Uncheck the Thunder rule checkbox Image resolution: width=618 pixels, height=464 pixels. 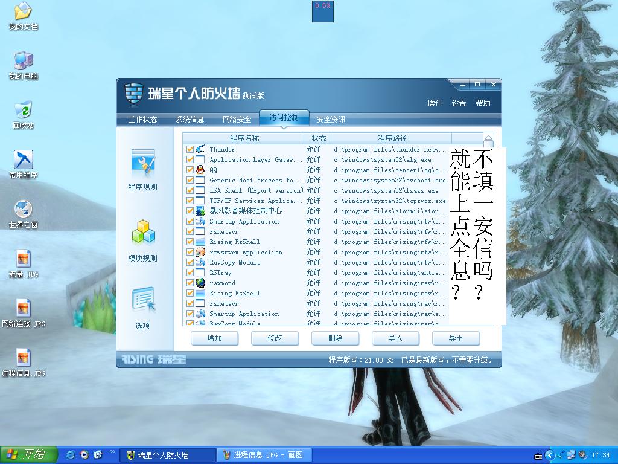(x=190, y=149)
